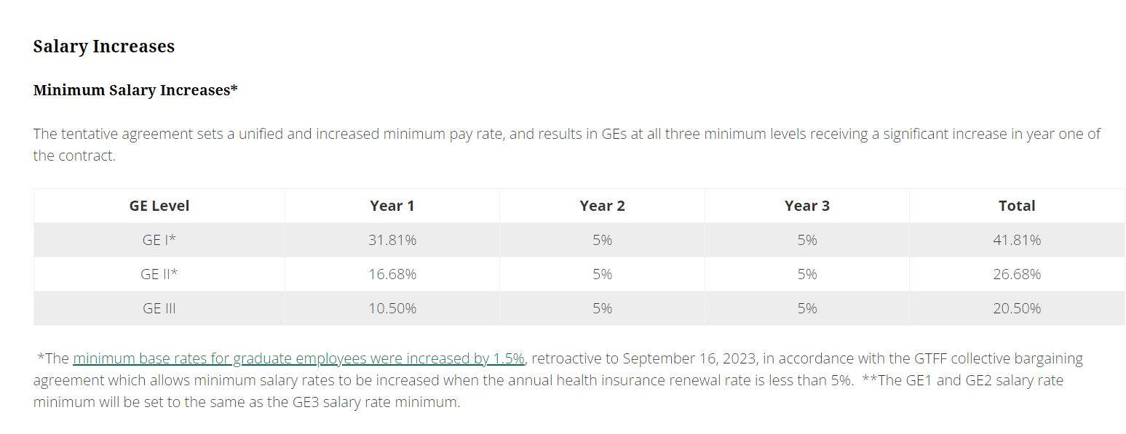The height and width of the screenshot is (434, 1126).
Task: Select the Year 3 column header
Action: tap(807, 206)
